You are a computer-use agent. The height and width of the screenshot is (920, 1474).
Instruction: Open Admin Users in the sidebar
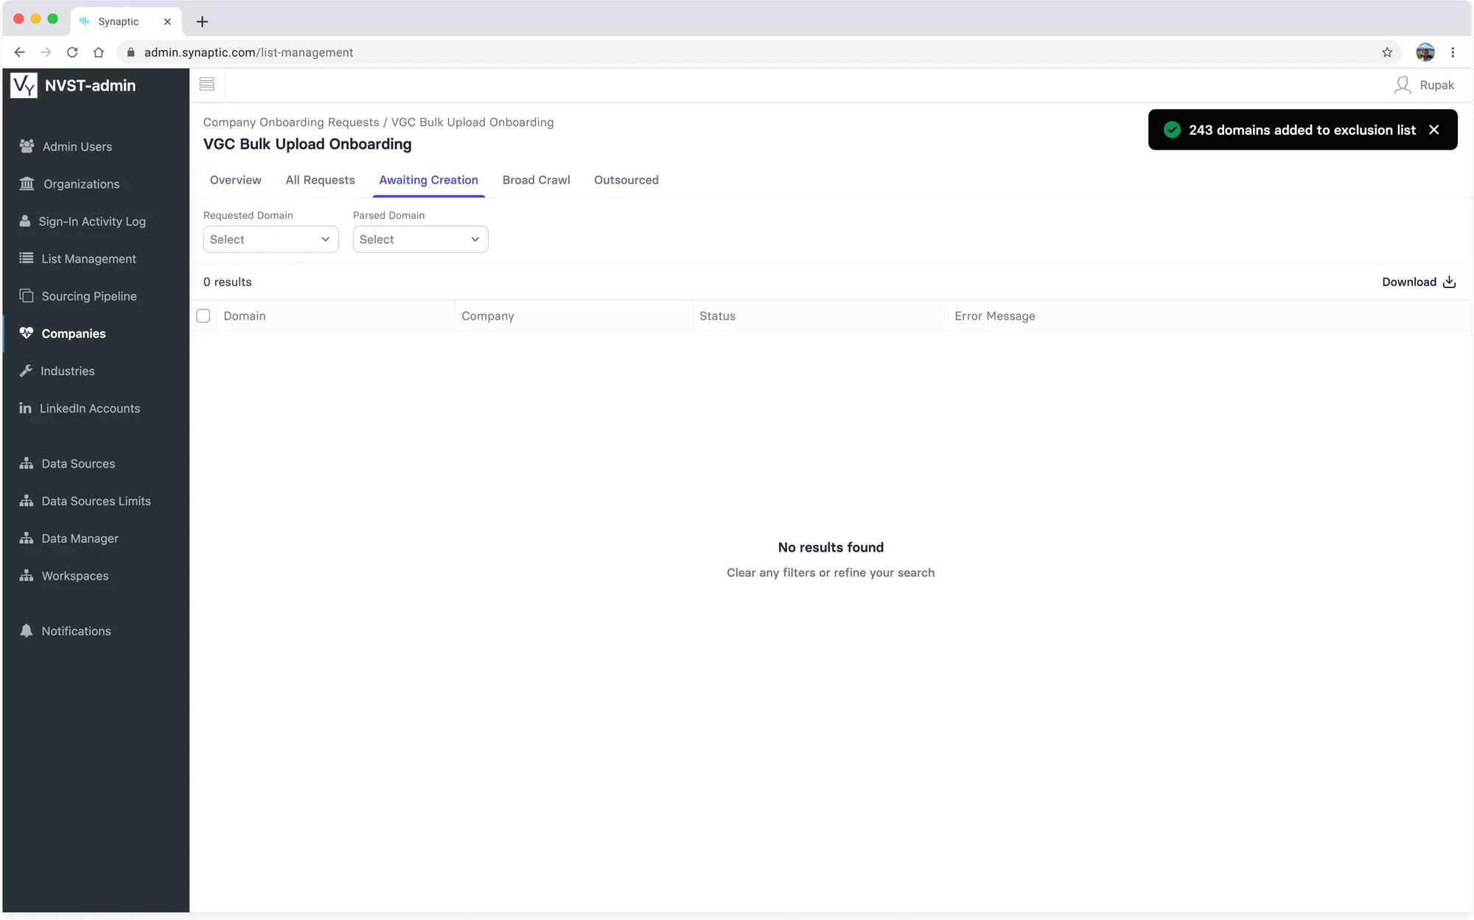77,147
